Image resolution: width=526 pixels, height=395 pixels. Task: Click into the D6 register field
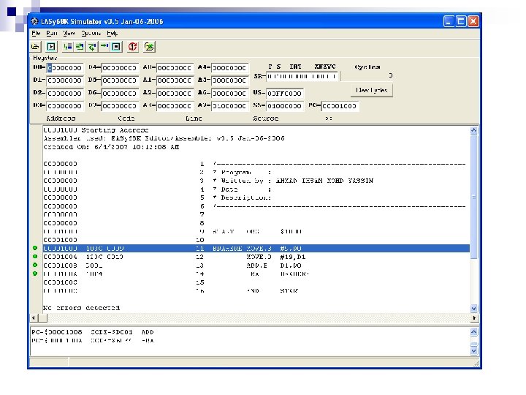[x=119, y=94]
